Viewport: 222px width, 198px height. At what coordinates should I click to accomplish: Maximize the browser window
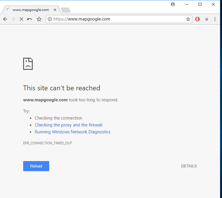point(200,4)
